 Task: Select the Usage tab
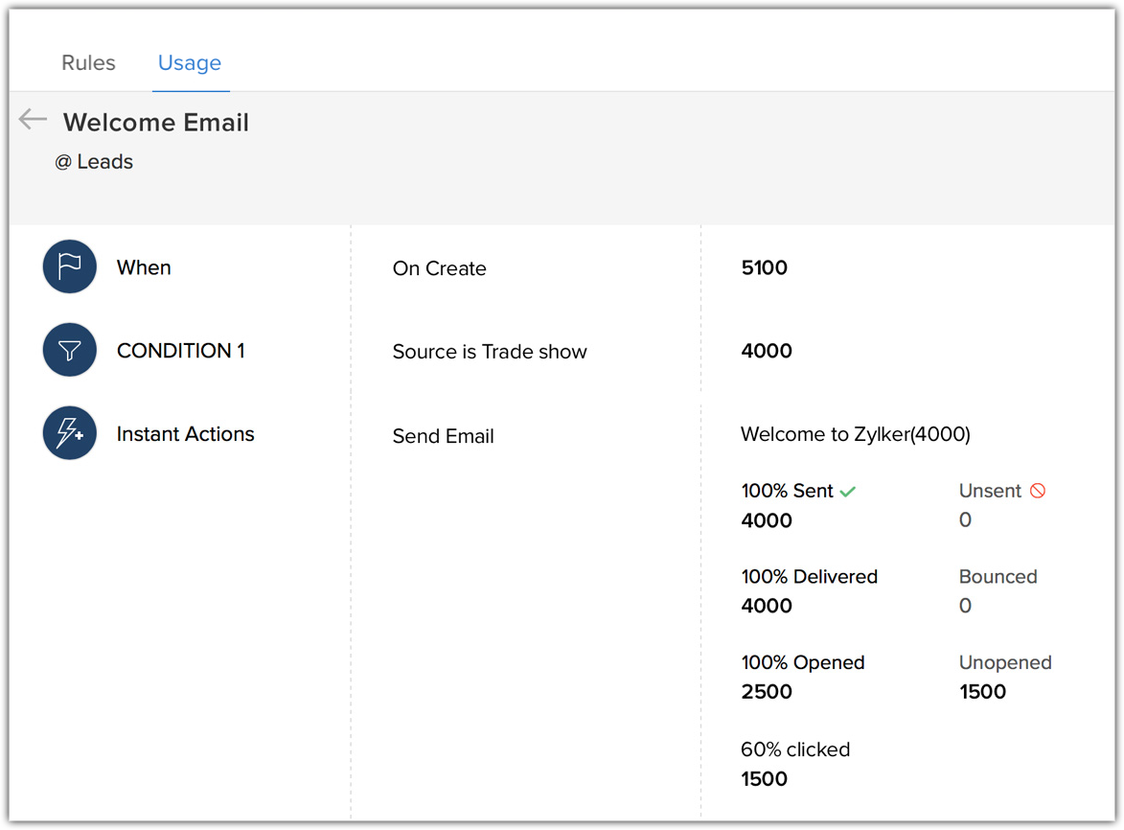(x=190, y=63)
